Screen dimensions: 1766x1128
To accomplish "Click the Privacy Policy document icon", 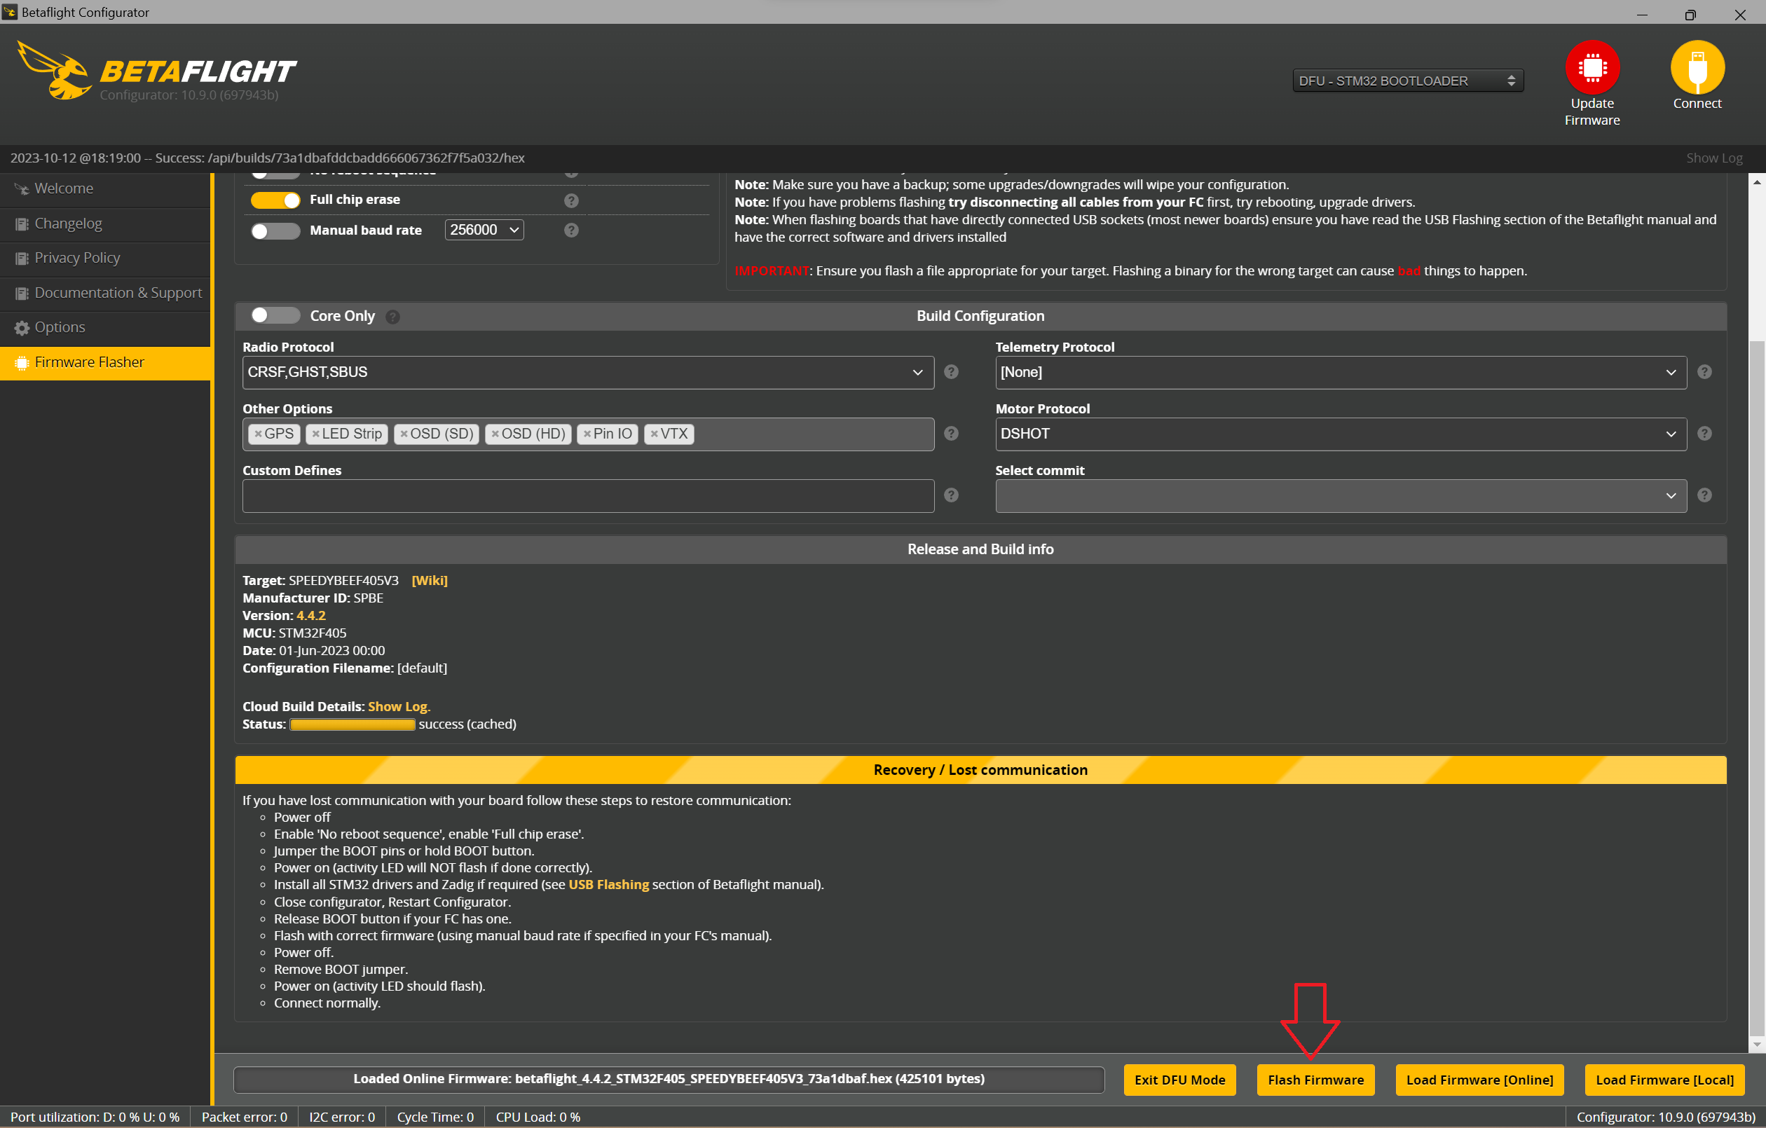I will (x=22, y=259).
